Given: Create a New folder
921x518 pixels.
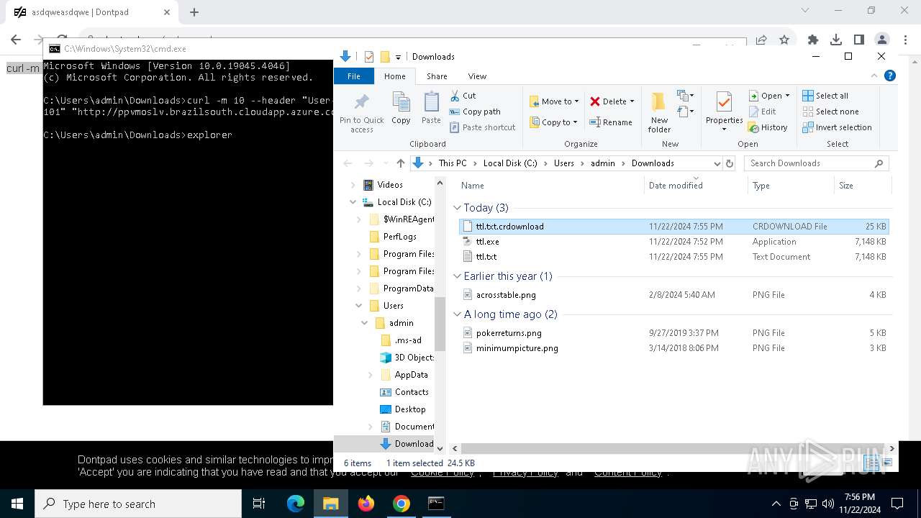Looking at the screenshot, I should [x=659, y=112].
